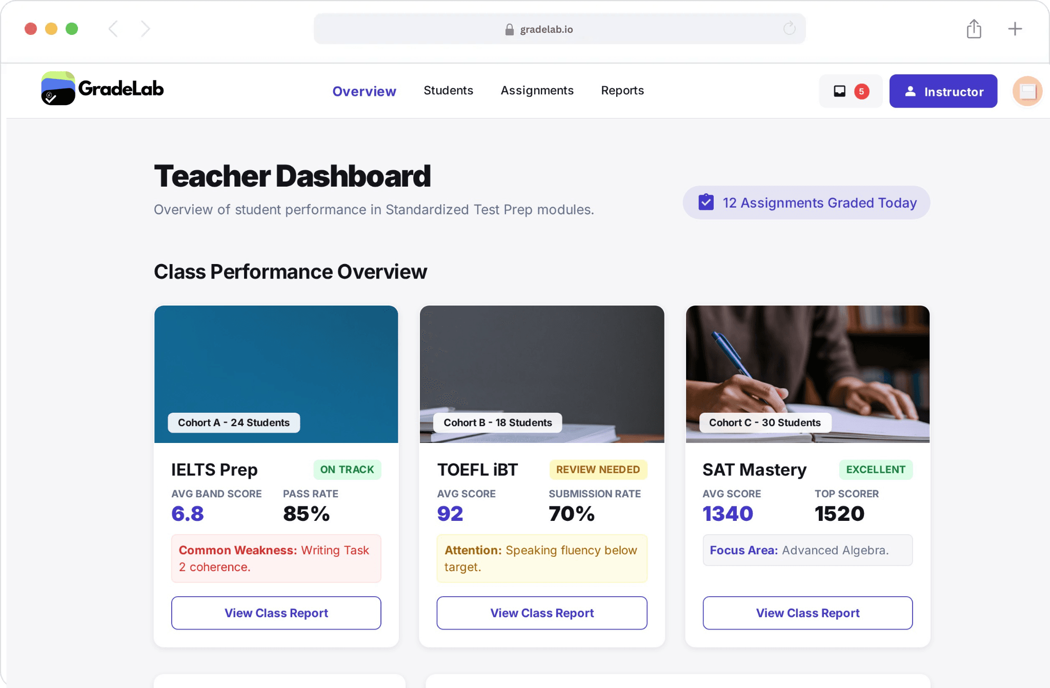1050x688 pixels.
Task: Click the GradeLab logo
Action: click(x=103, y=89)
